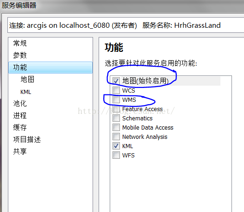Image resolution: width=244 pixels, height=212 pixels.
Task: Open the 项目描述 page
Action: (x=27, y=139)
